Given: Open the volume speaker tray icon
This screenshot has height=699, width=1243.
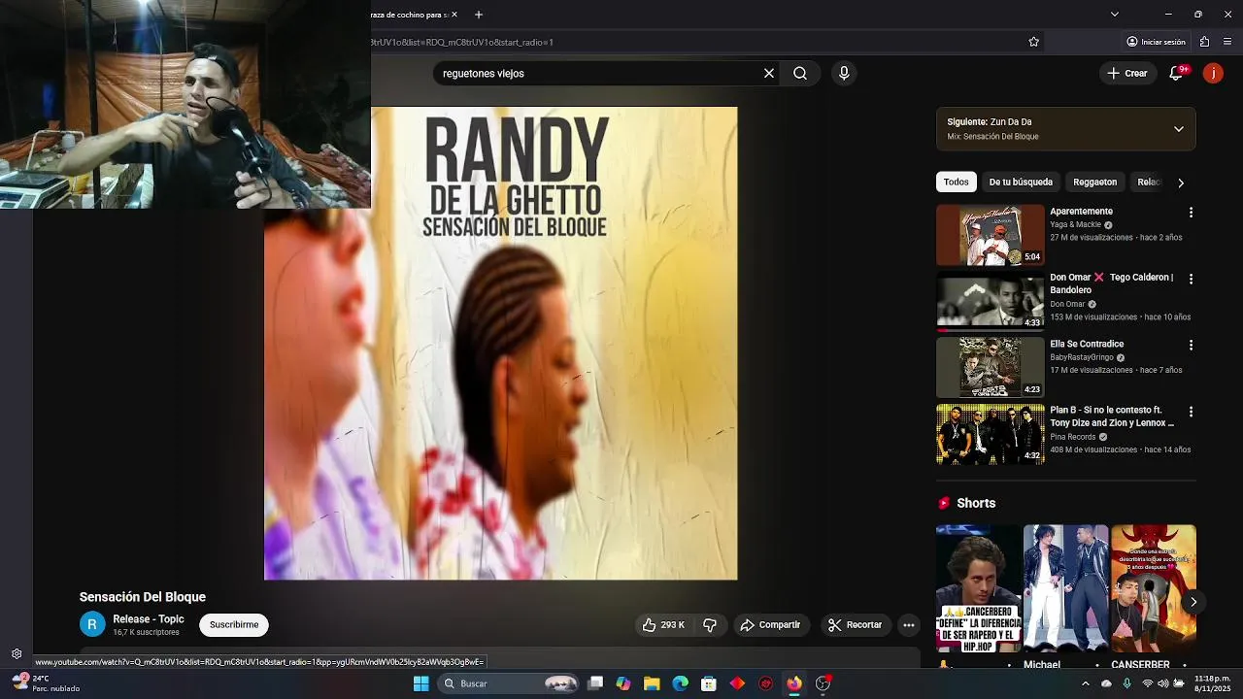Looking at the screenshot, I should click(x=1163, y=683).
